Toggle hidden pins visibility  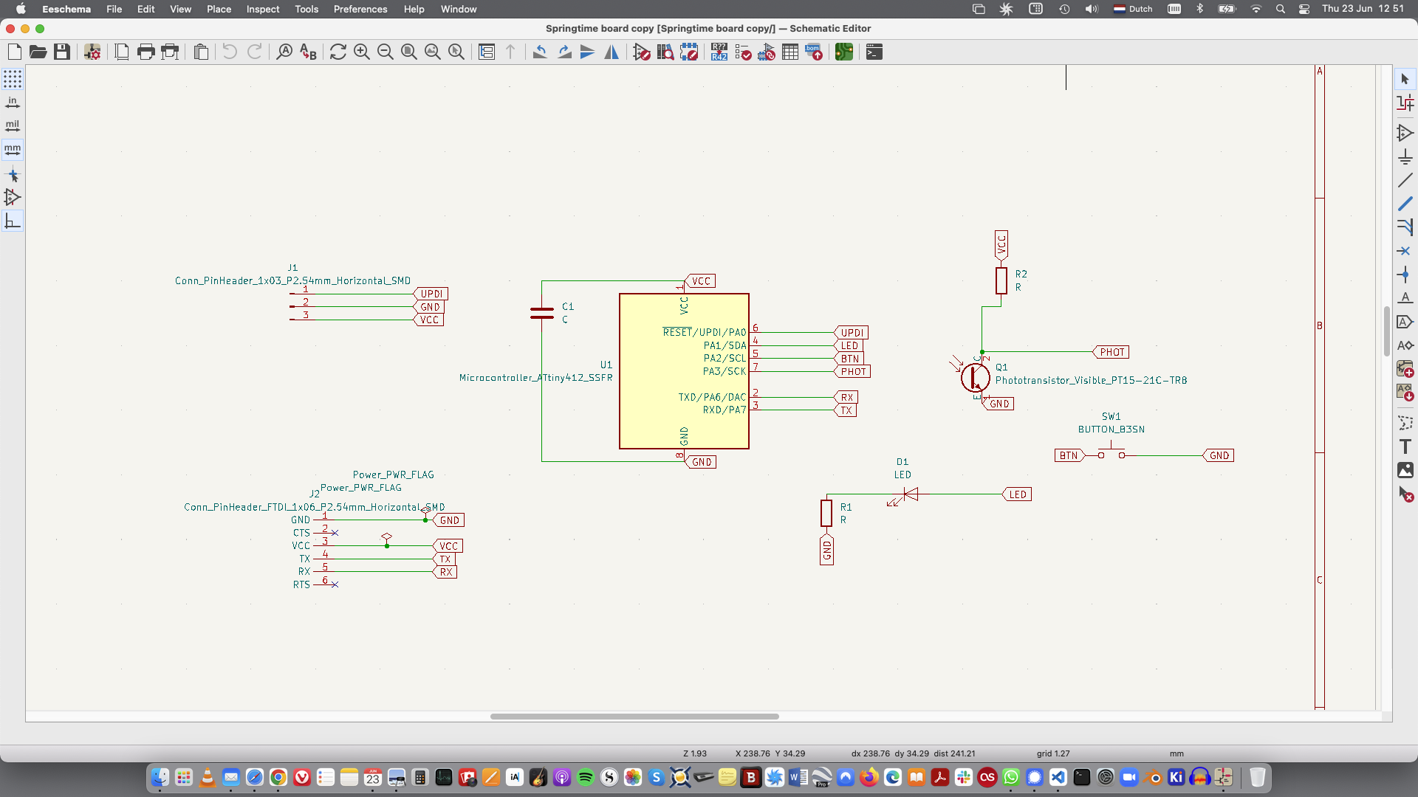[x=13, y=197]
